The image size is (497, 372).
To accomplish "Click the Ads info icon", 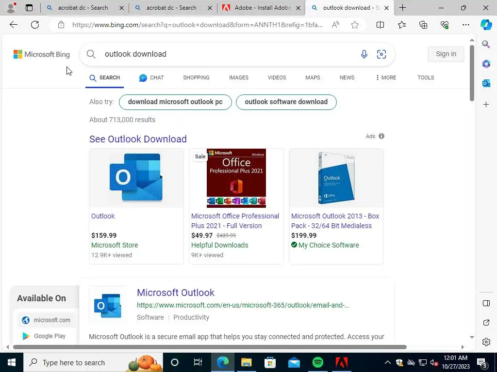I will (381, 136).
